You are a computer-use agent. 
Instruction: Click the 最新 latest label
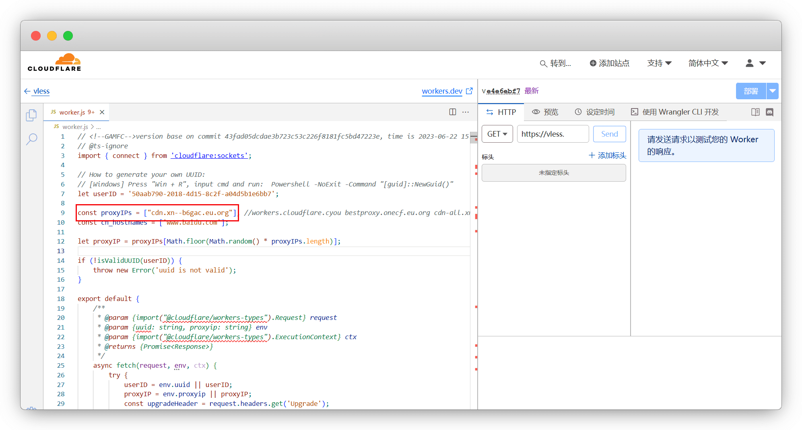(x=532, y=91)
